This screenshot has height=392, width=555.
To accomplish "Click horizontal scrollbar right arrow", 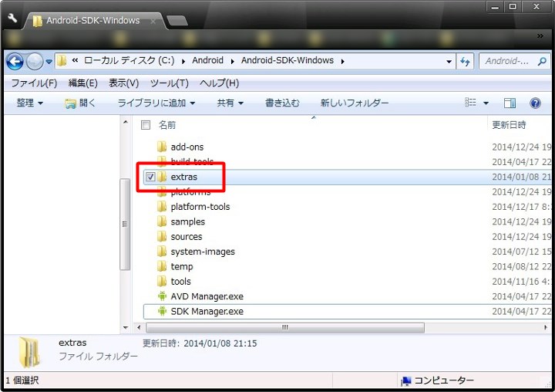I will pyautogui.click(x=546, y=327).
